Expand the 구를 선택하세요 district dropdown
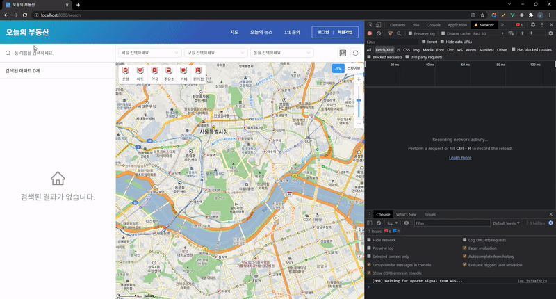Image resolution: width=556 pixels, height=299 pixels. [x=215, y=53]
